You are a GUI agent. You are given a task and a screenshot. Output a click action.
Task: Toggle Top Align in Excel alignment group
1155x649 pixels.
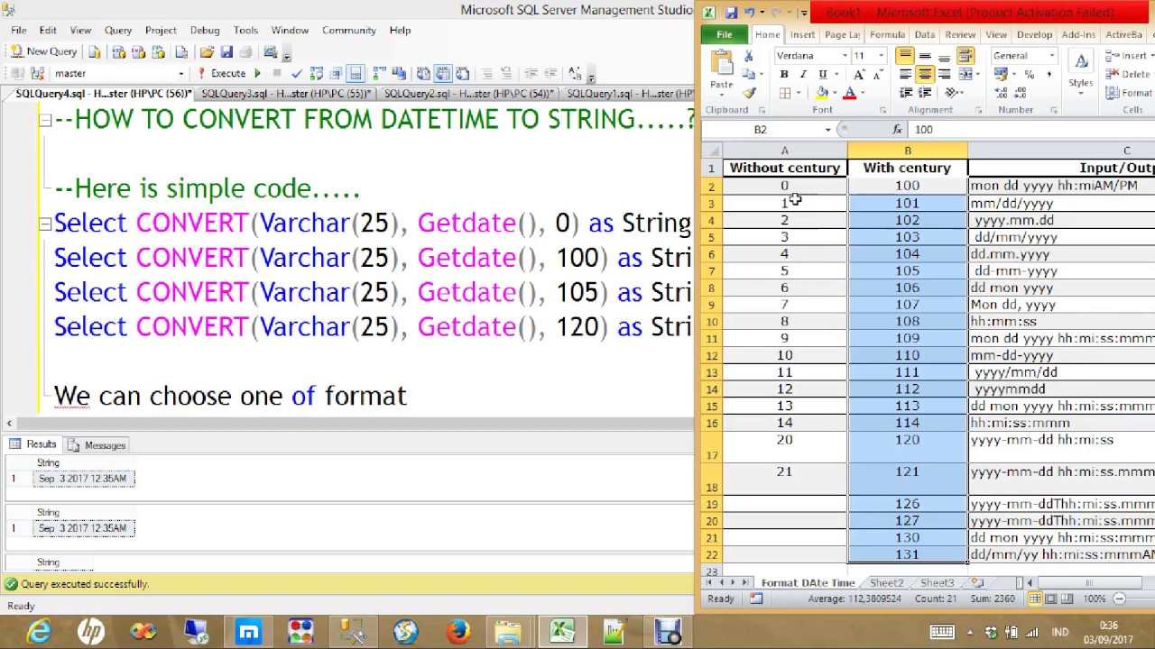click(x=905, y=56)
